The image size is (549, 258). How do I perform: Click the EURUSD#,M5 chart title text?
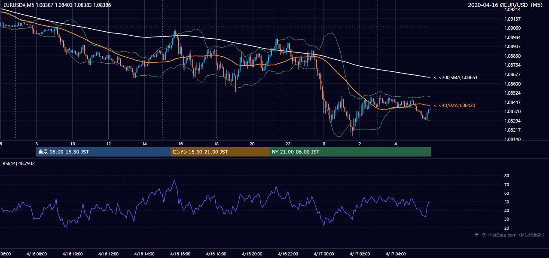point(56,5)
